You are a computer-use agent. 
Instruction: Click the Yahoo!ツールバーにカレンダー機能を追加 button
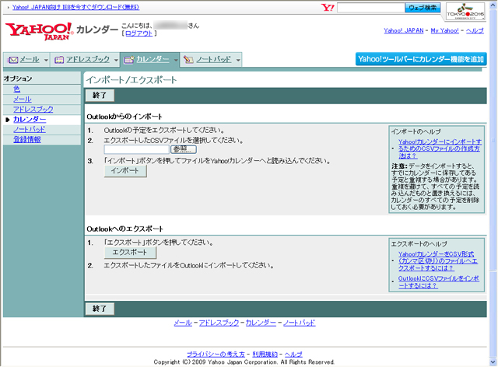(x=421, y=59)
